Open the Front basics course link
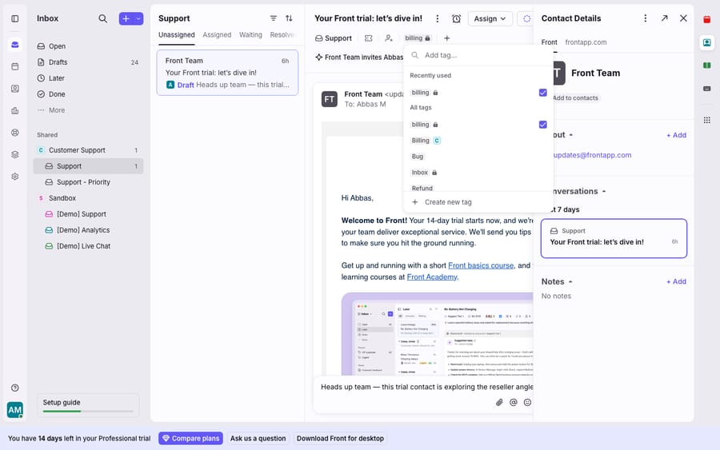Screen dimensions: 720x450 [x=481, y=265]
